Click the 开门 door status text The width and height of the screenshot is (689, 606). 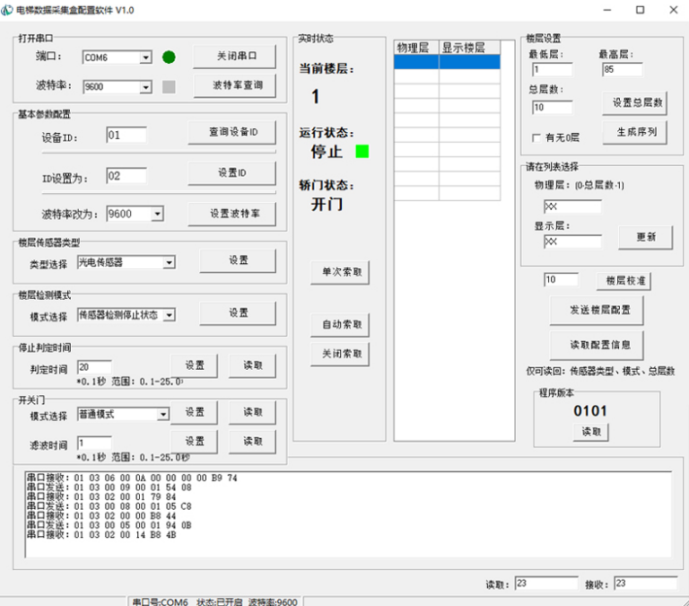tap(327, 205)
